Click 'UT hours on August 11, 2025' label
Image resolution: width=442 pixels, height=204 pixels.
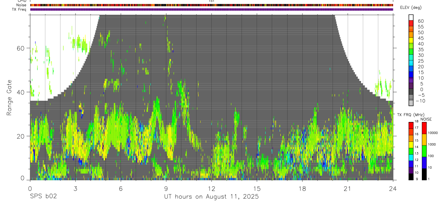pyautogui.click(x=211, y=197)
